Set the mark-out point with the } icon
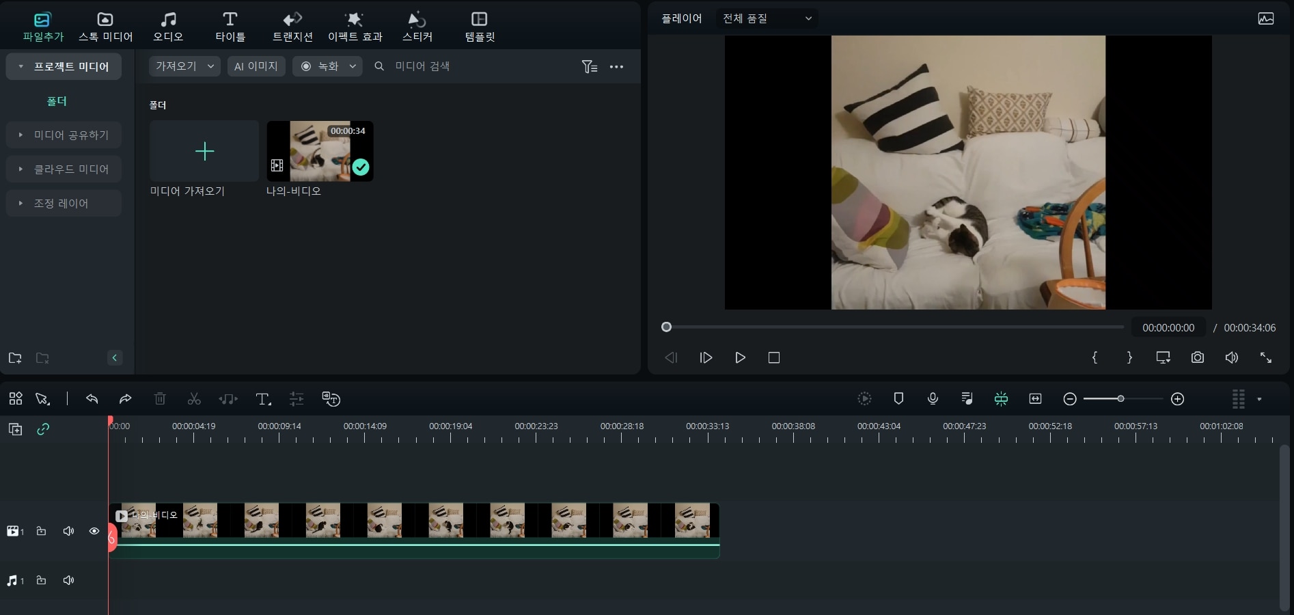 pyautogui.click(x=1129, y=357)
